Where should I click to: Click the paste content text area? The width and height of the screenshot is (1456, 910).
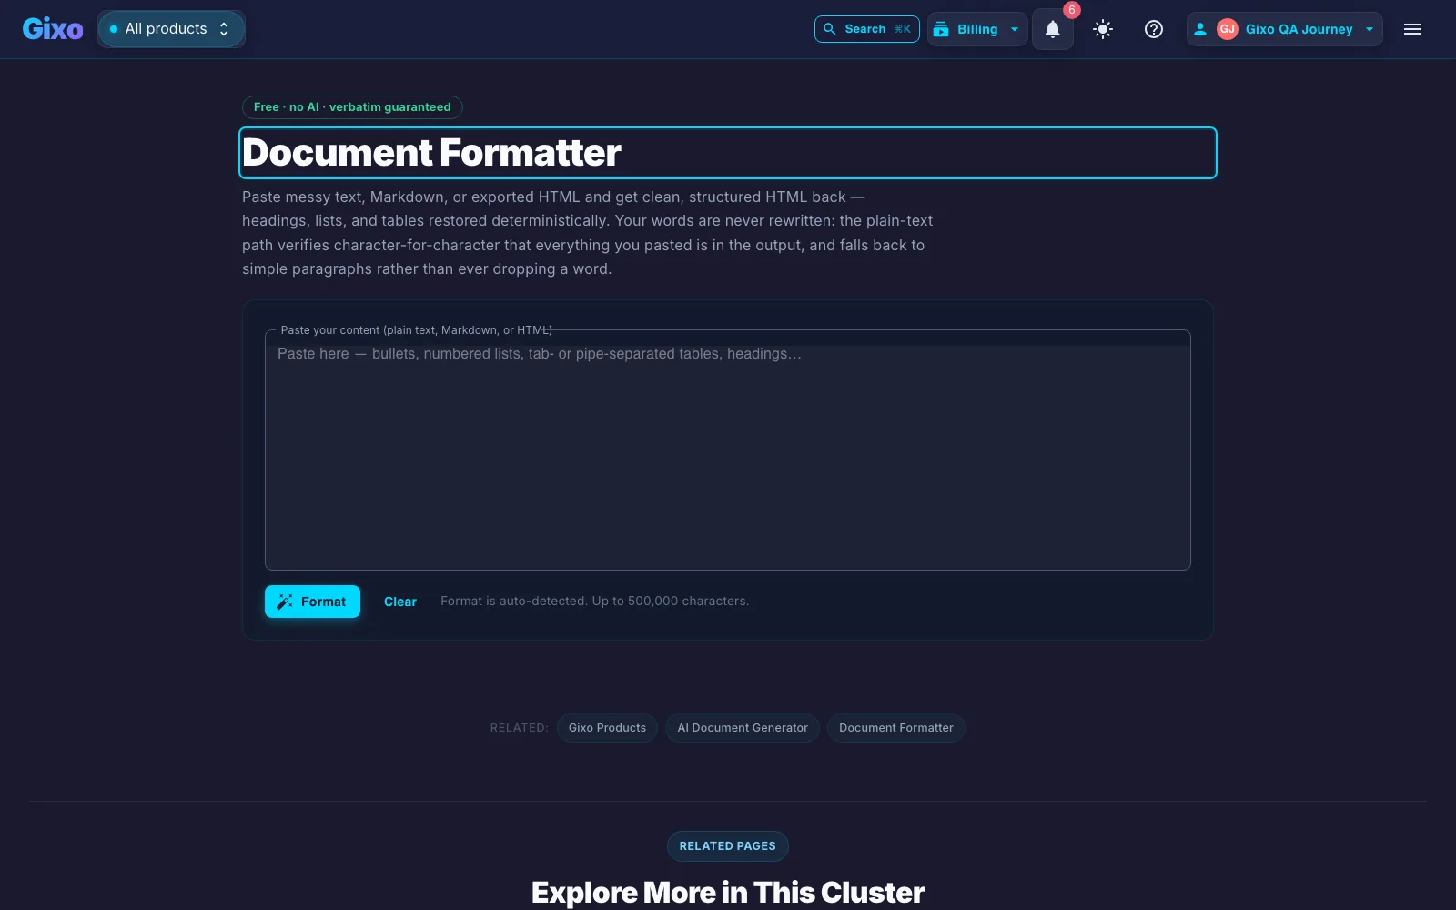tap(728, 450)
